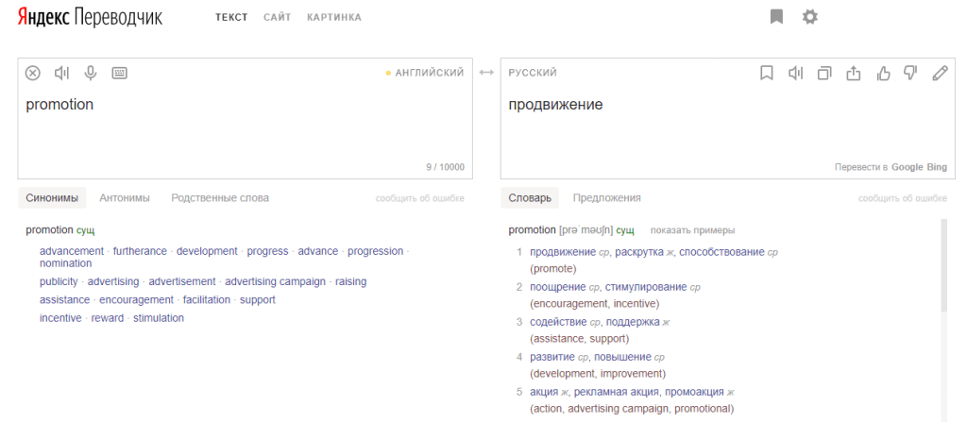
Task: Select the synonym incentive
Action: click(60, 318)
